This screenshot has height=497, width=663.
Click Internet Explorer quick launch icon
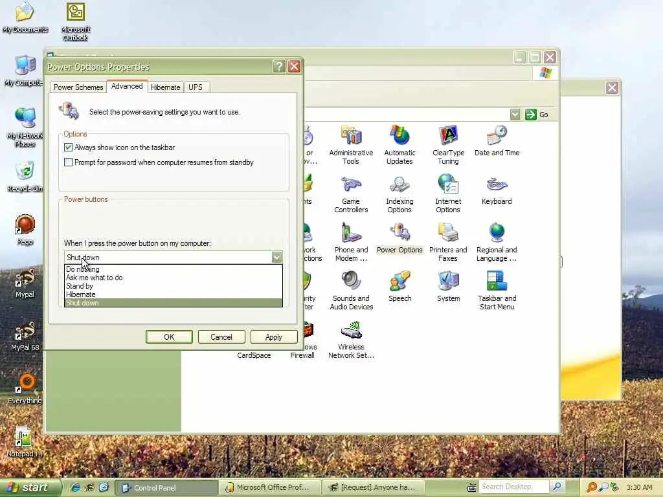click(x=76, y=487)
